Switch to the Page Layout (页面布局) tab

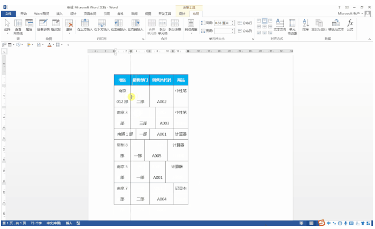(x=90, y=14)
